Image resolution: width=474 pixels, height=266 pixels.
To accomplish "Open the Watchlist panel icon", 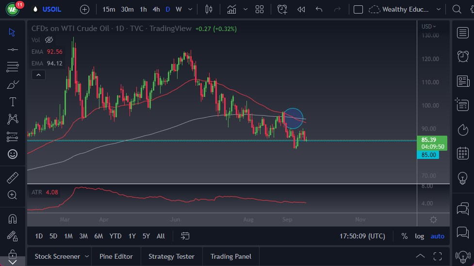I will [x=463, y=32].
